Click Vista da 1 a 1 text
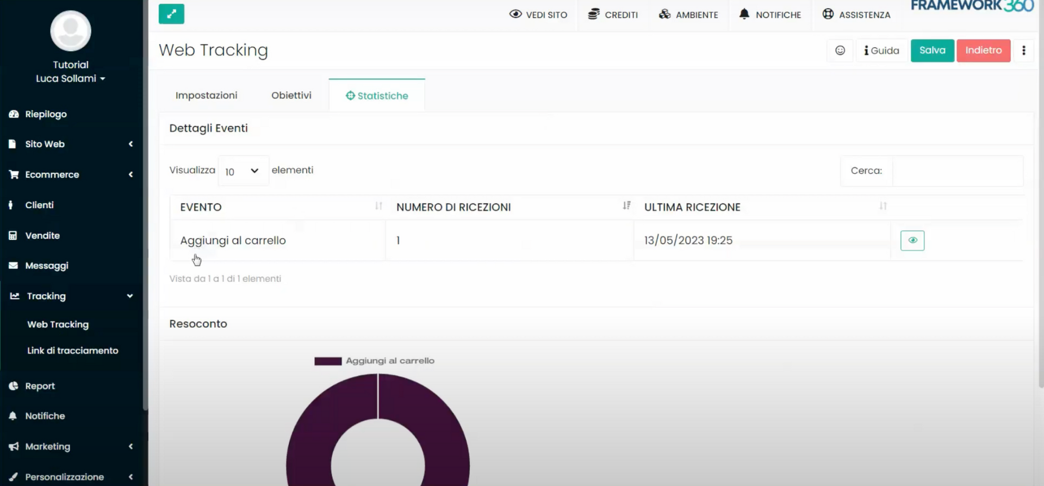Viewport: 1044px width, 486px height. pyautogui.click(x=225, y=279)
